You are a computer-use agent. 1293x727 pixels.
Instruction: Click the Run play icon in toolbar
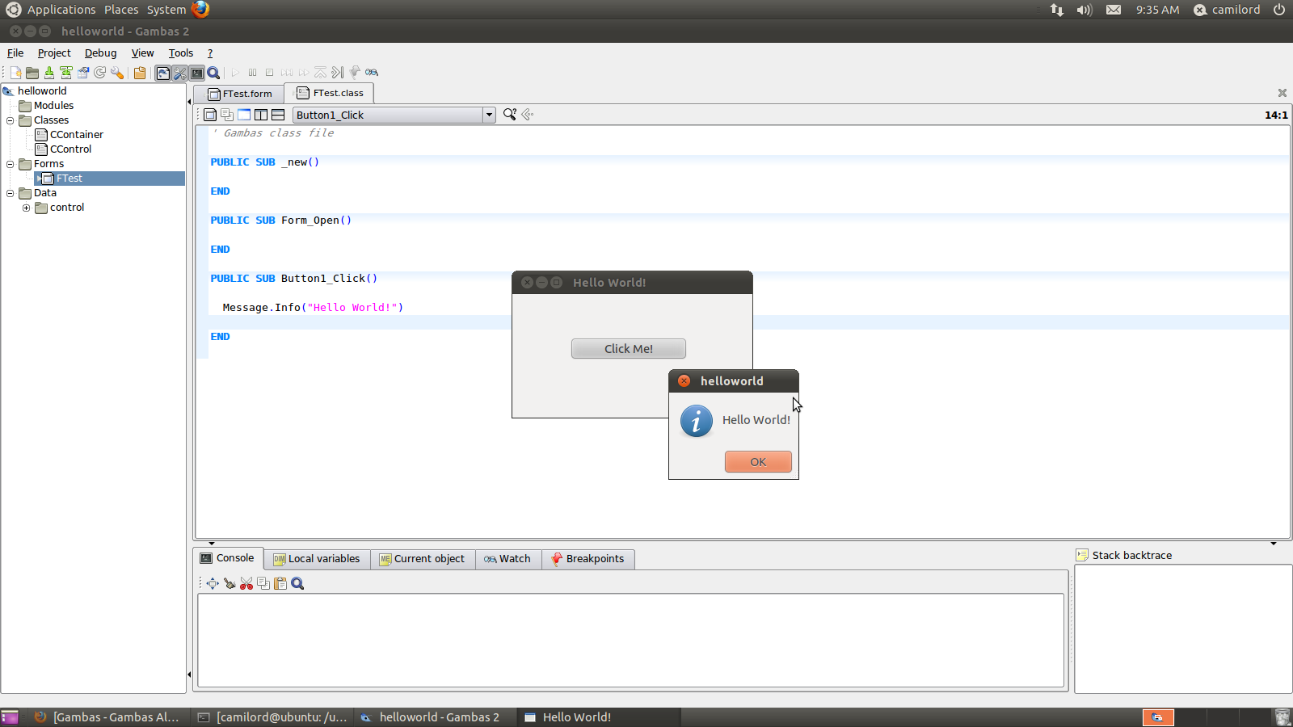[236, 73]
